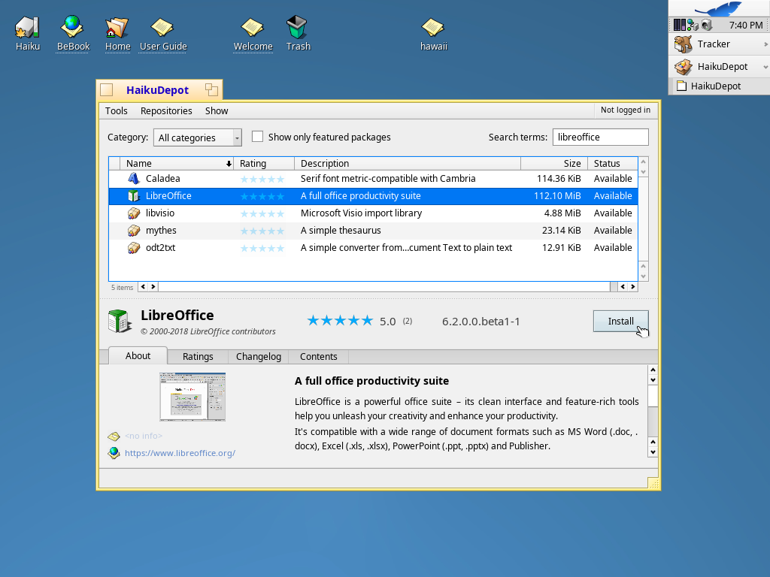
Task: Select the Caladea package row
Action: [x=373, y=179]
